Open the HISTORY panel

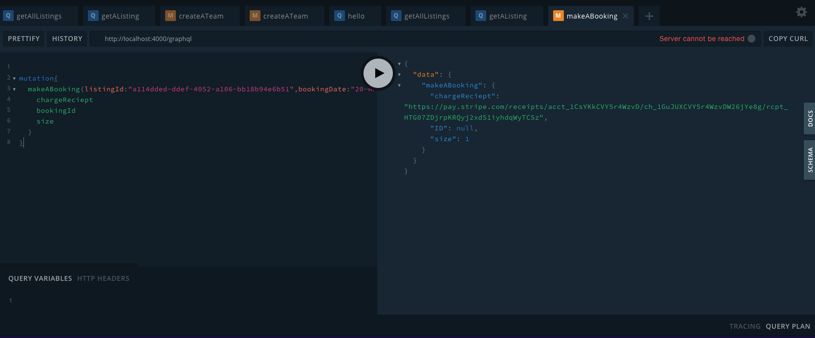(67, 39)
